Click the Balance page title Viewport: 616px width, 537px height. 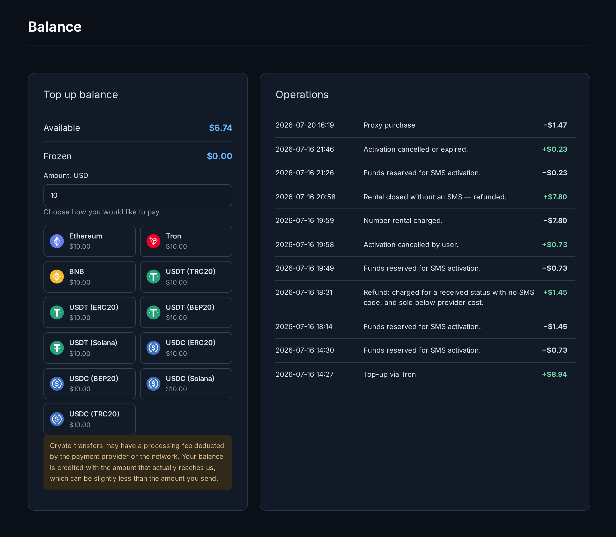tap(55, 27)
